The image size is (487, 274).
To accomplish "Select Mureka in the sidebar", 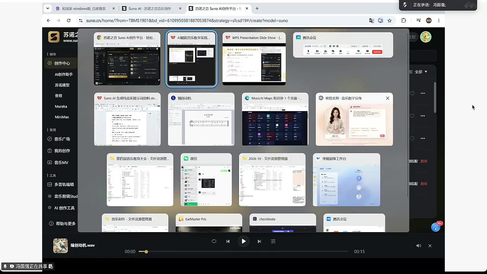I will pyautogui.click(x=61, y=107).
